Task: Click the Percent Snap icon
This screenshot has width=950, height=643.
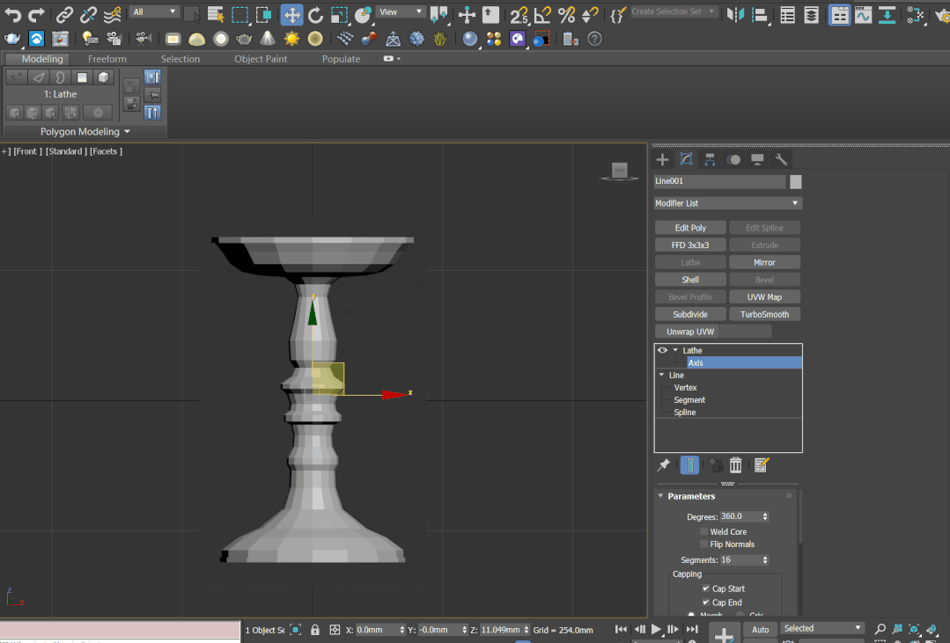Action: pos(566,15)
